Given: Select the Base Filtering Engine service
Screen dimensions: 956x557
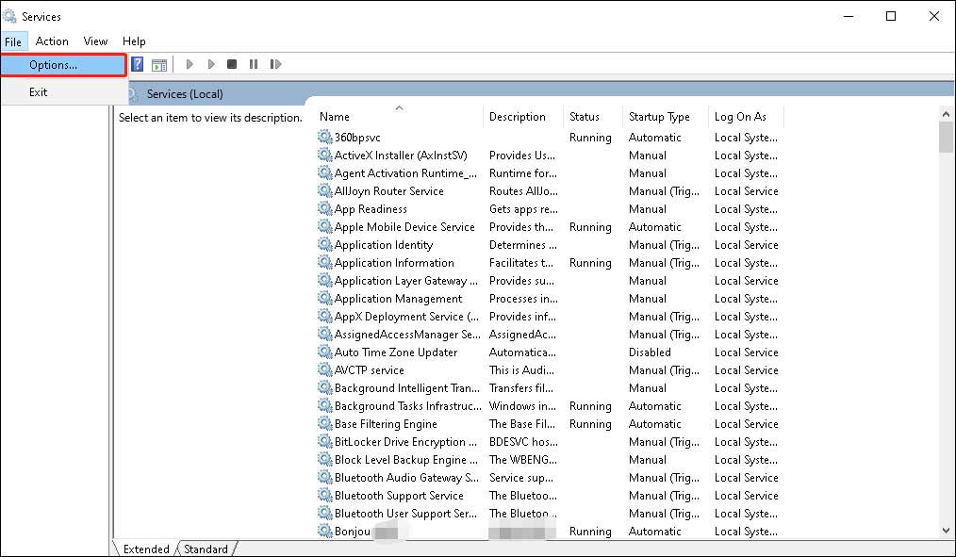Looking at the screenshot, I should tap(386, 424).
